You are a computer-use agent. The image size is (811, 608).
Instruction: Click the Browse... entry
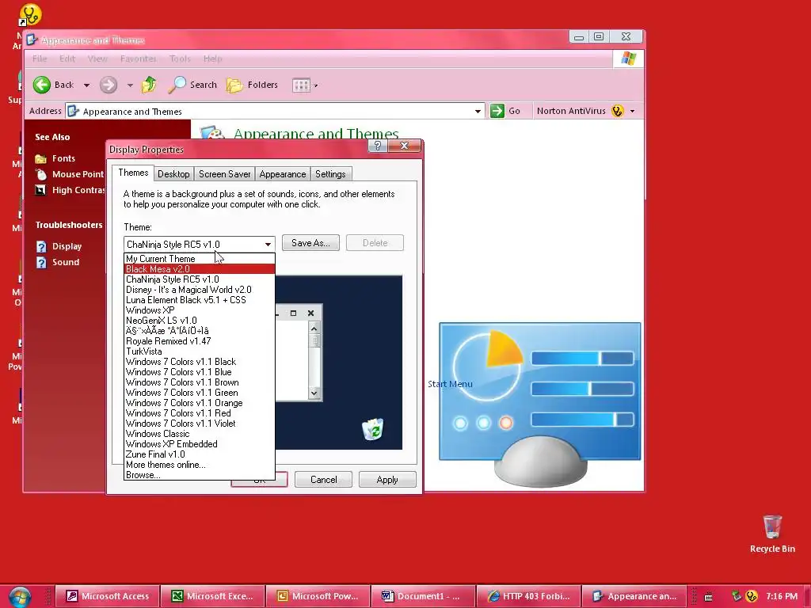pos(199,475)
